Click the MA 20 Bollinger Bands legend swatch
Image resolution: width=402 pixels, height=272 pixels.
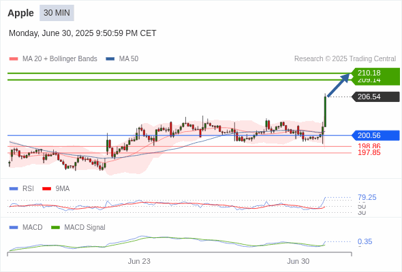[x=14, y=59]
